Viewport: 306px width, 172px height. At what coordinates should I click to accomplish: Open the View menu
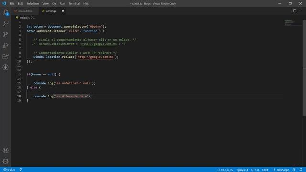click(45, 3)
